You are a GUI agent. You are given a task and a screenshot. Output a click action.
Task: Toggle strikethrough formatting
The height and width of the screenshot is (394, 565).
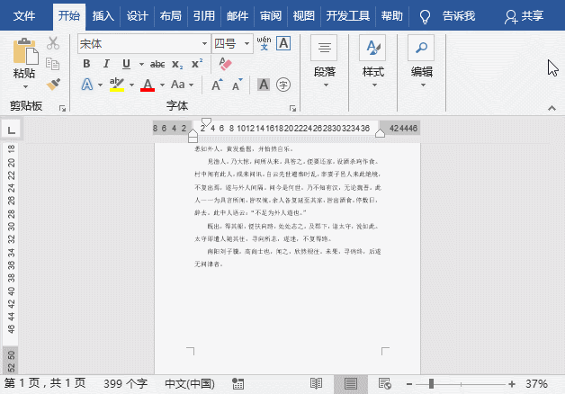[157, 64]
